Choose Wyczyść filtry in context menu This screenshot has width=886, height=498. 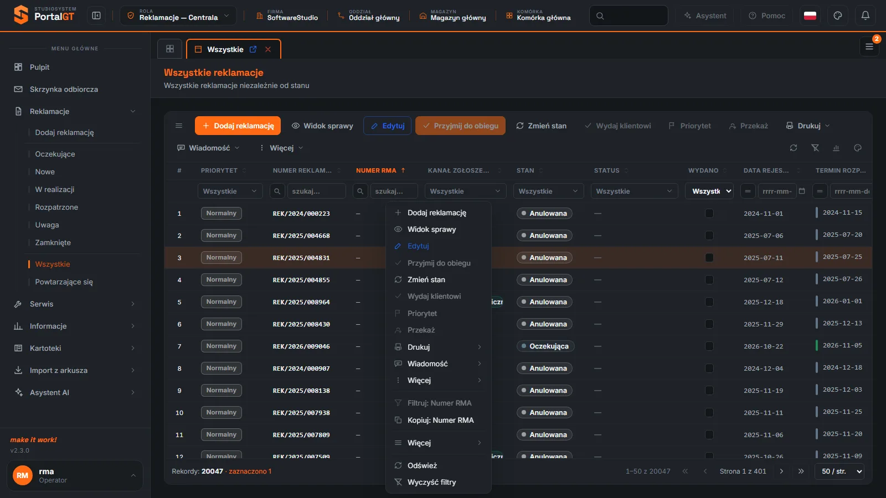click(x=438, y=482)
